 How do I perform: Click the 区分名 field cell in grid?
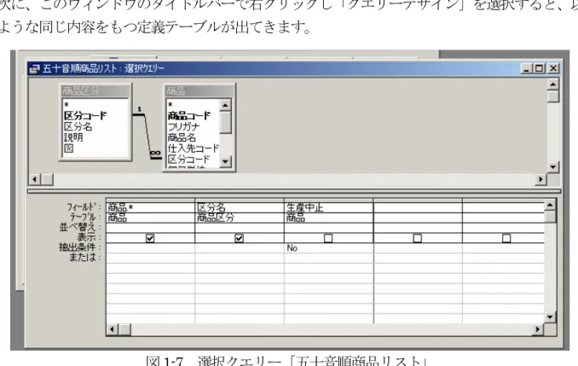tap(240, 207)
